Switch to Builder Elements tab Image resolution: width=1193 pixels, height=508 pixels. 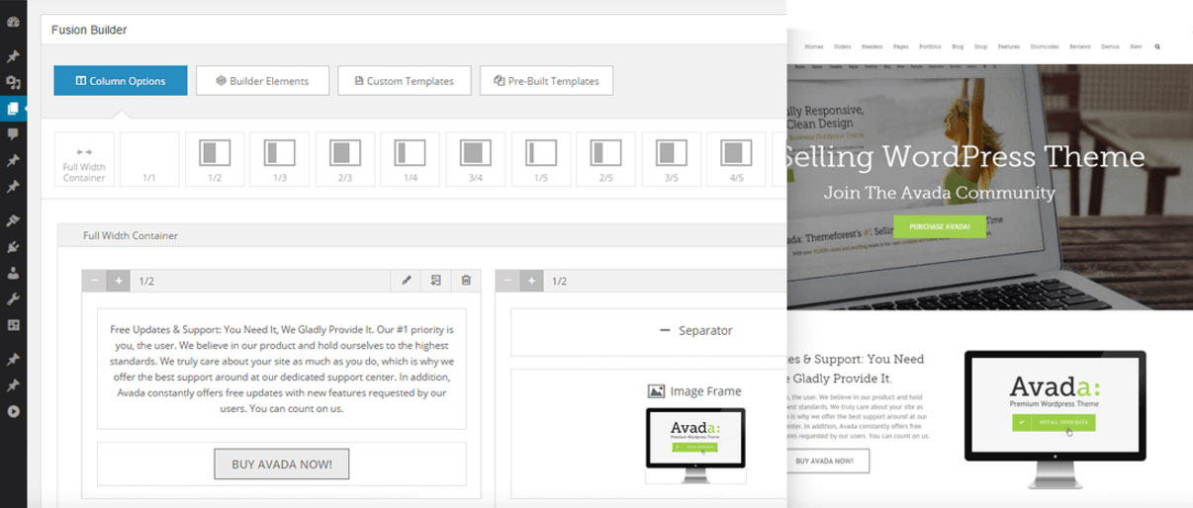click(262, 81)
